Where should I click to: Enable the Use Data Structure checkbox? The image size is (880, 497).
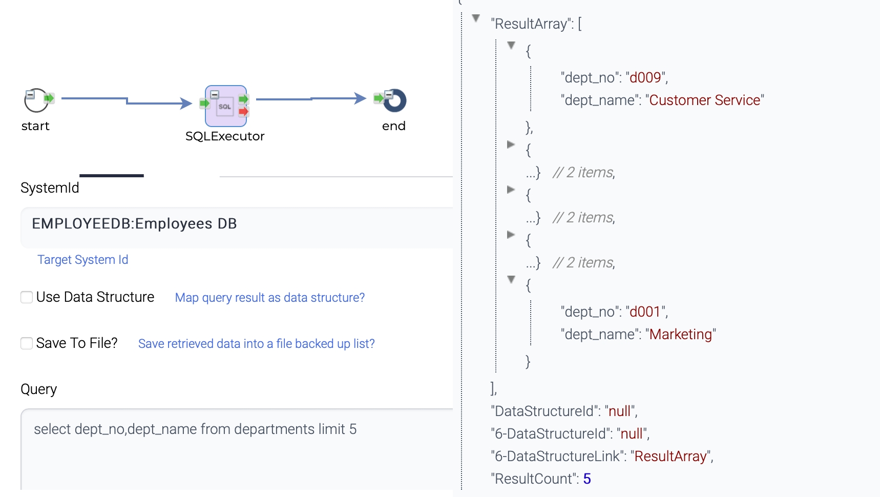click(27, 297)
